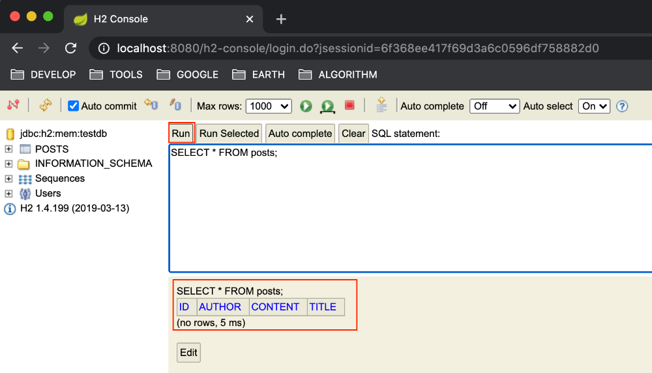Select jdbc:h2:mem:testdb in the tree
The height and width of the screenshot is (373, 652).
click(x=64, y=134)
